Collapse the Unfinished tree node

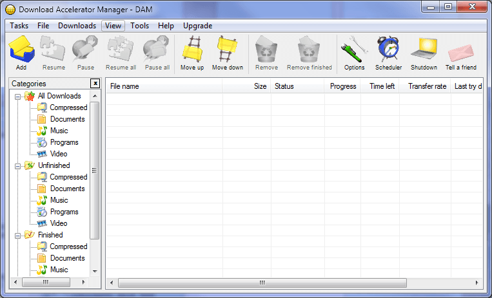pos(18,166)
